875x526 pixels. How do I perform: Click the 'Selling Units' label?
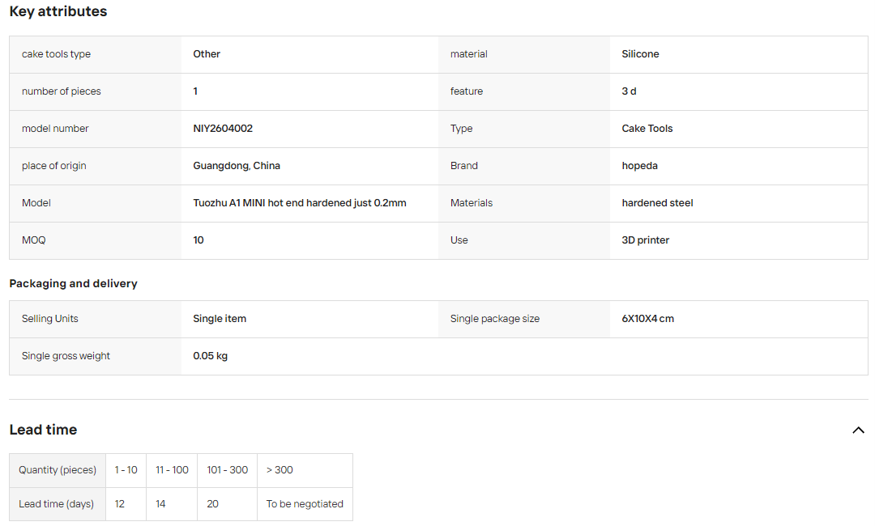coord(49,320)
